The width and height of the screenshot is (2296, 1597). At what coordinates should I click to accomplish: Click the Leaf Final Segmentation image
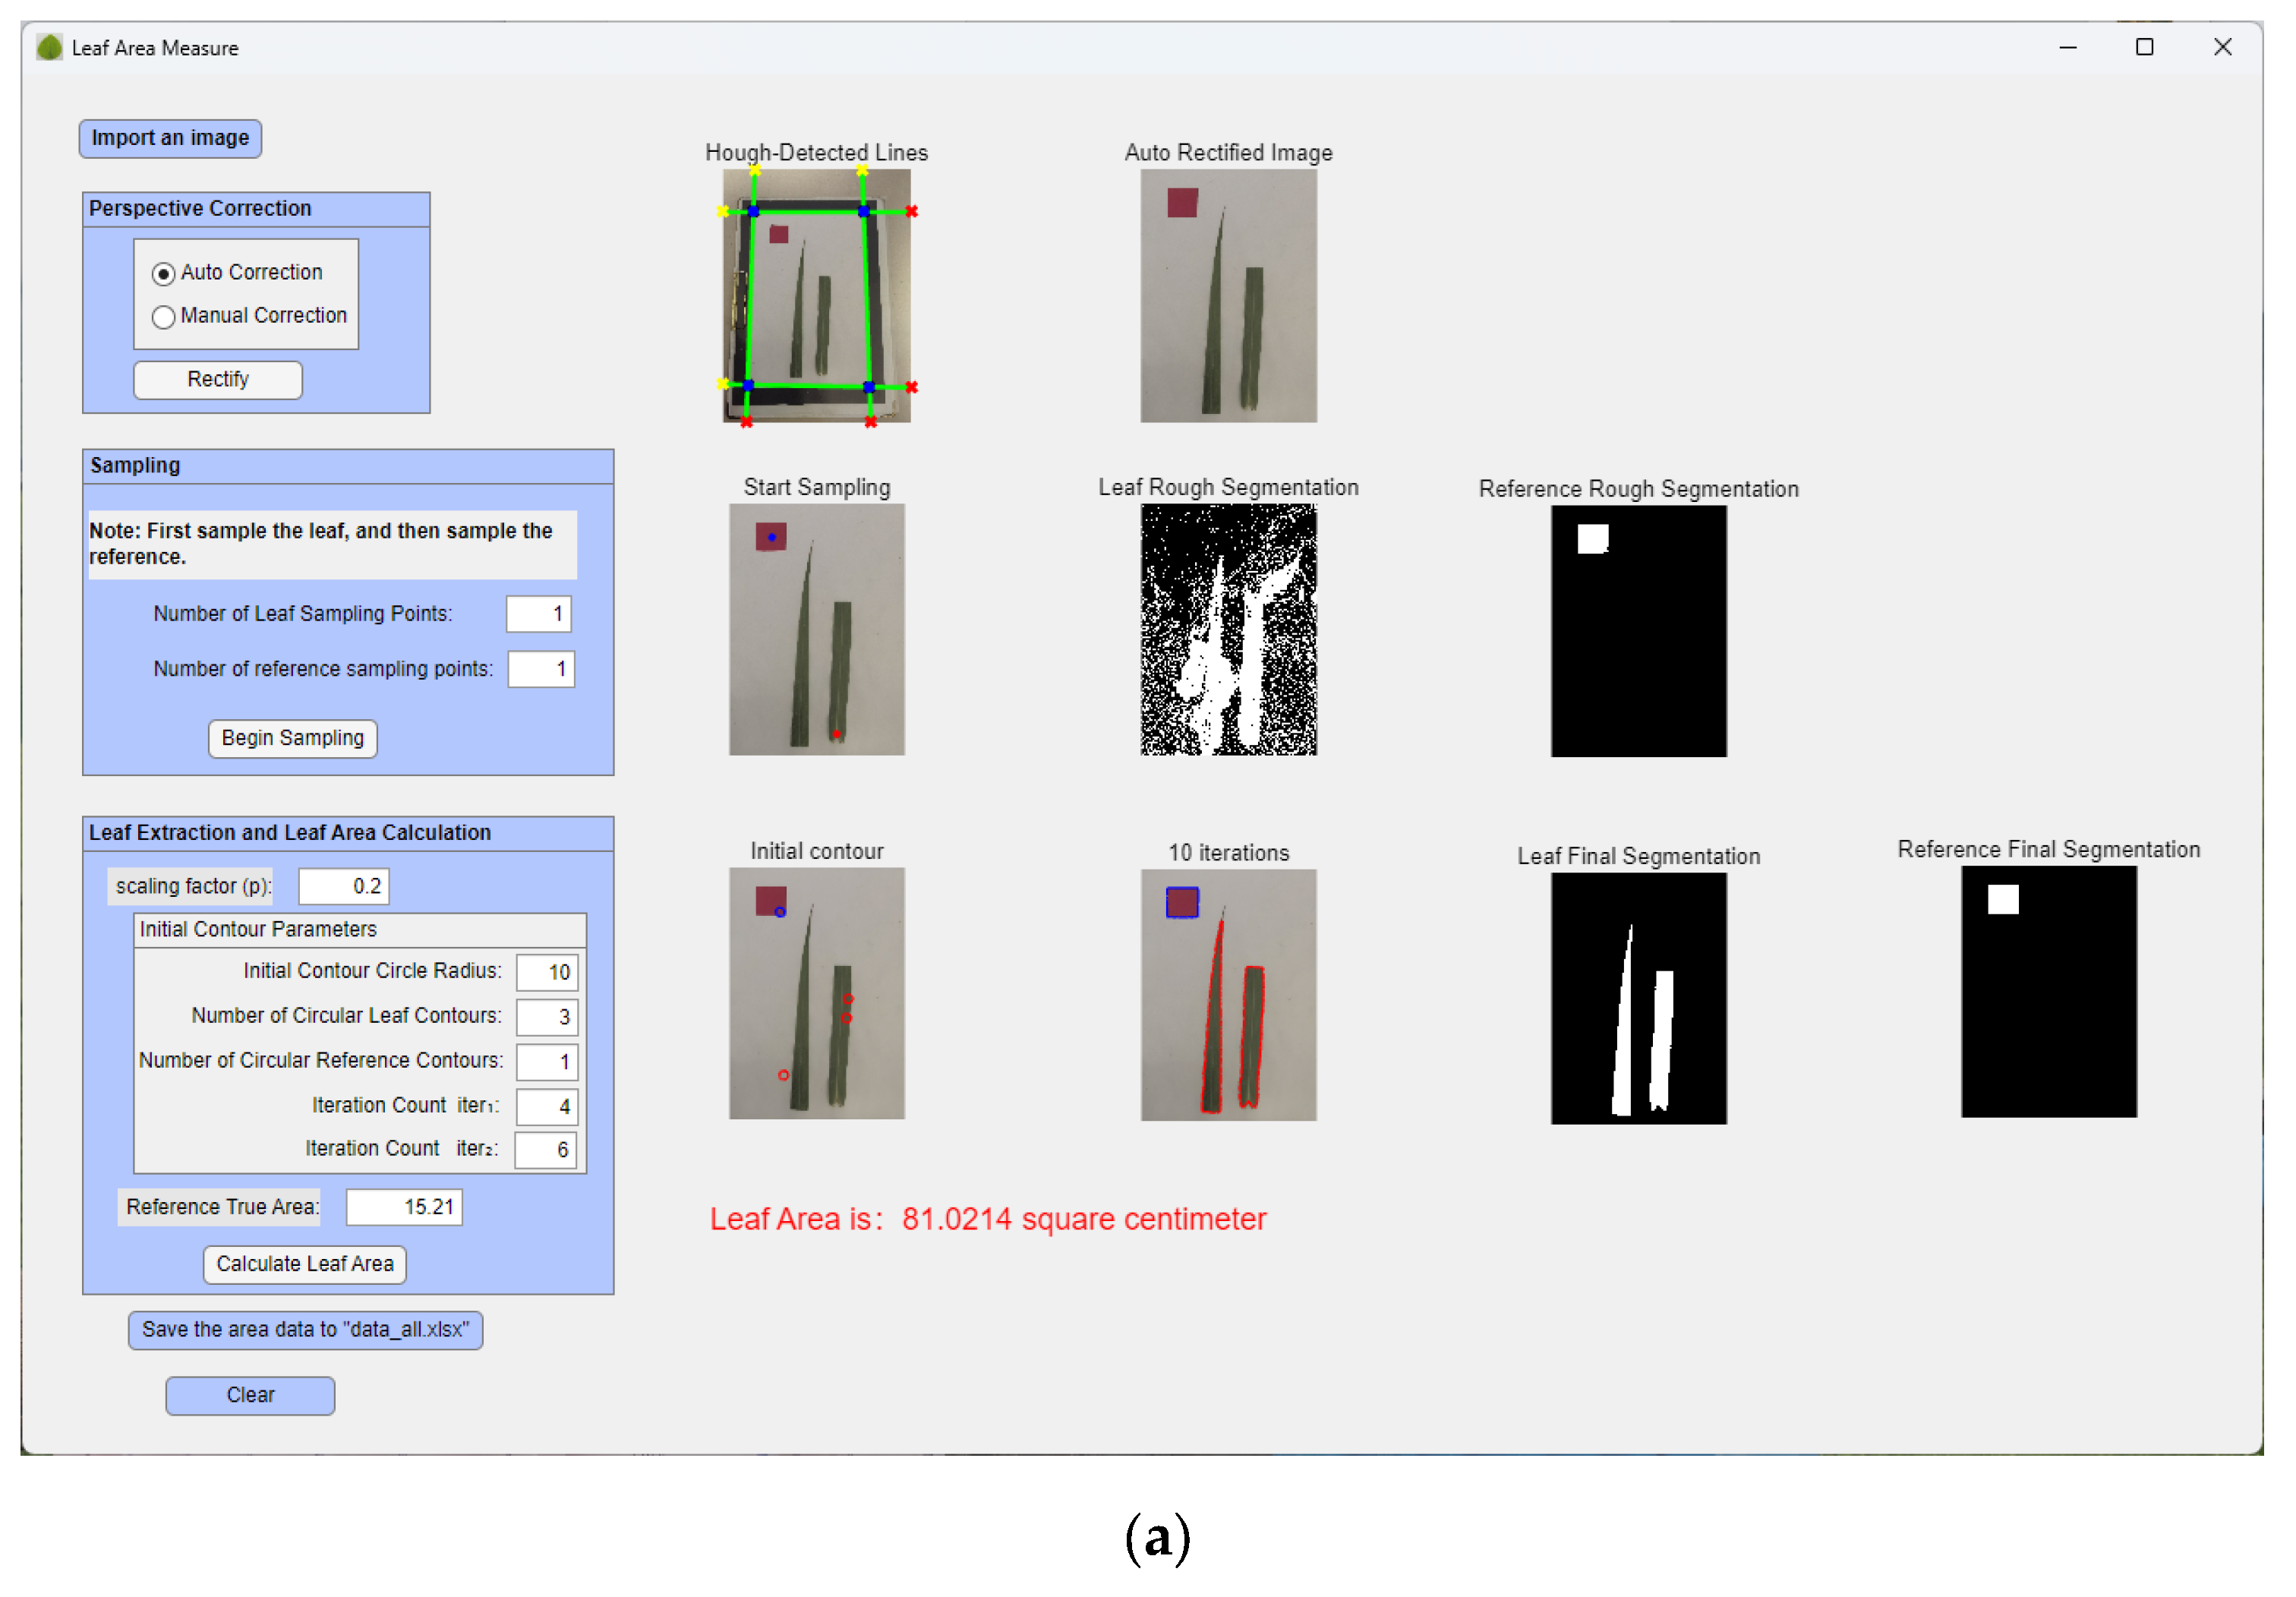click(x=1638, y=998)
